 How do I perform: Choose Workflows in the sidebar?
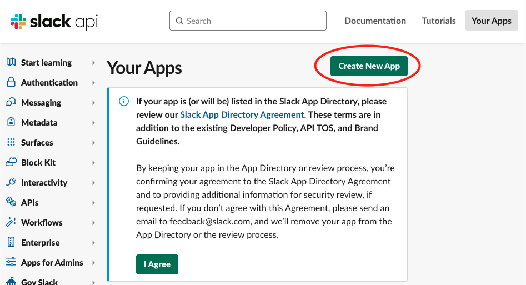(42, 223)
